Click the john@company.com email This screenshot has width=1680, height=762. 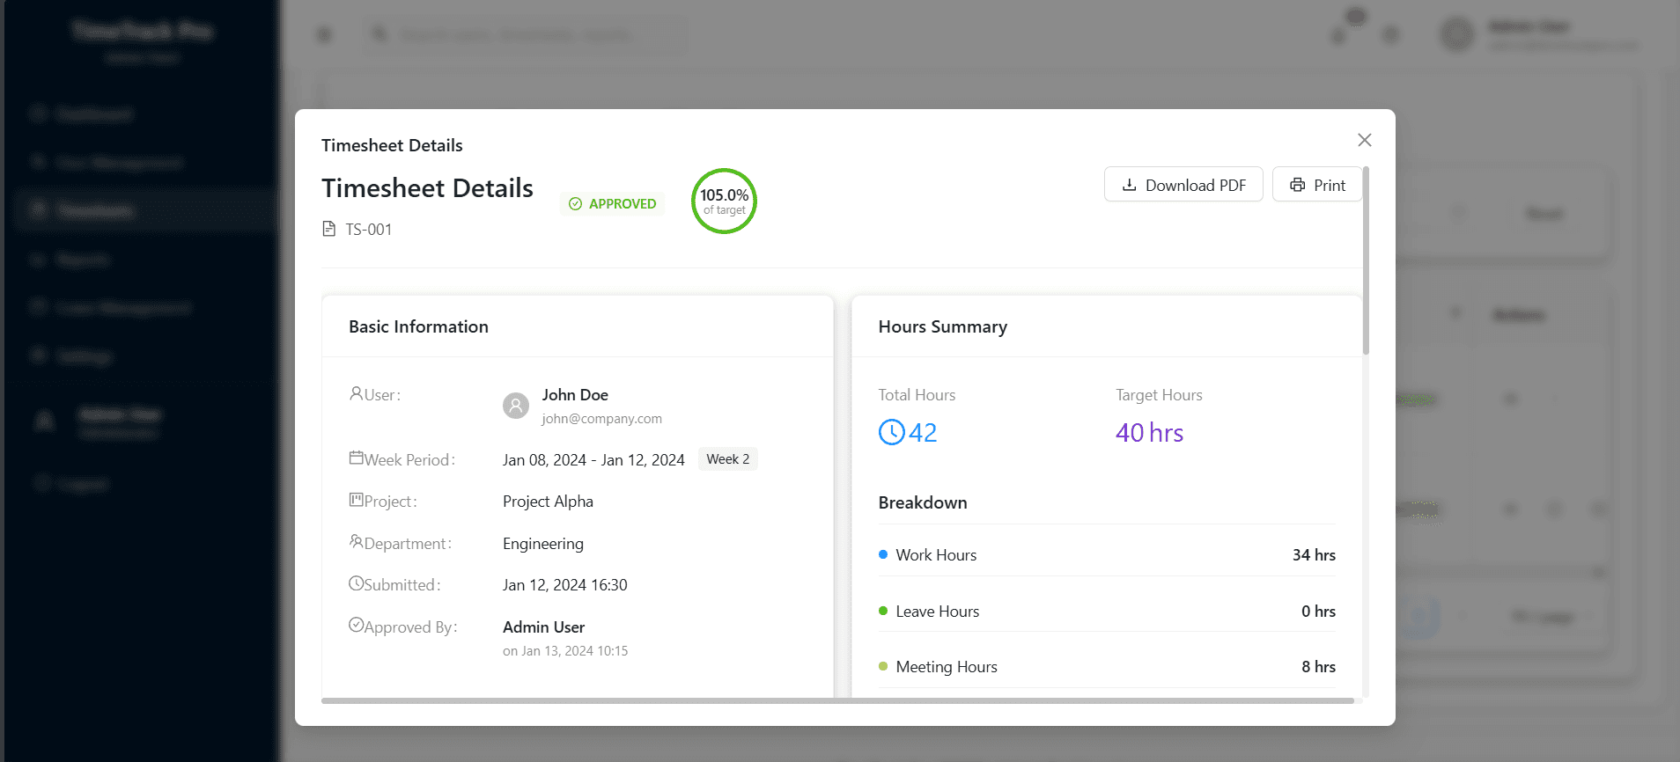pos(601,419)
